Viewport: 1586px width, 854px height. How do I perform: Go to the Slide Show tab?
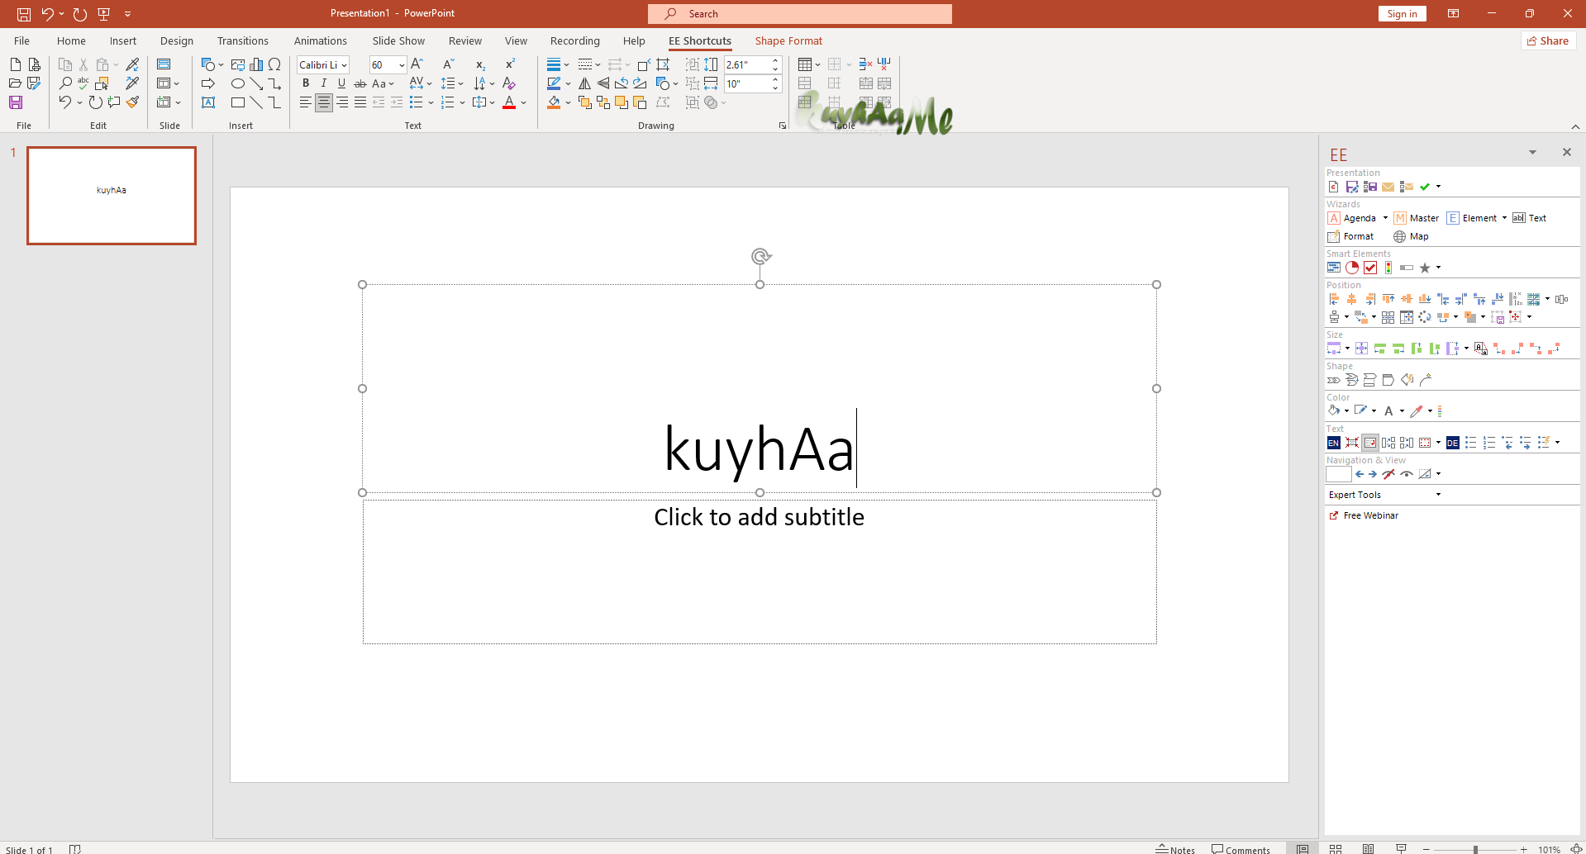tap(398, 40)
